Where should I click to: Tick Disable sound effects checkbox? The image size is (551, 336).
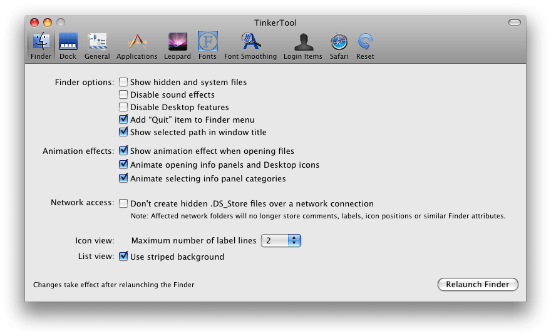tap(123, 94)
